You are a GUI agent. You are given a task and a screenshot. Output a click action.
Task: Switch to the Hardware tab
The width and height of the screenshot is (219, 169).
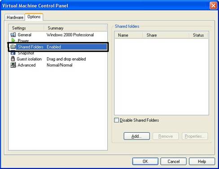coord(15,17)
